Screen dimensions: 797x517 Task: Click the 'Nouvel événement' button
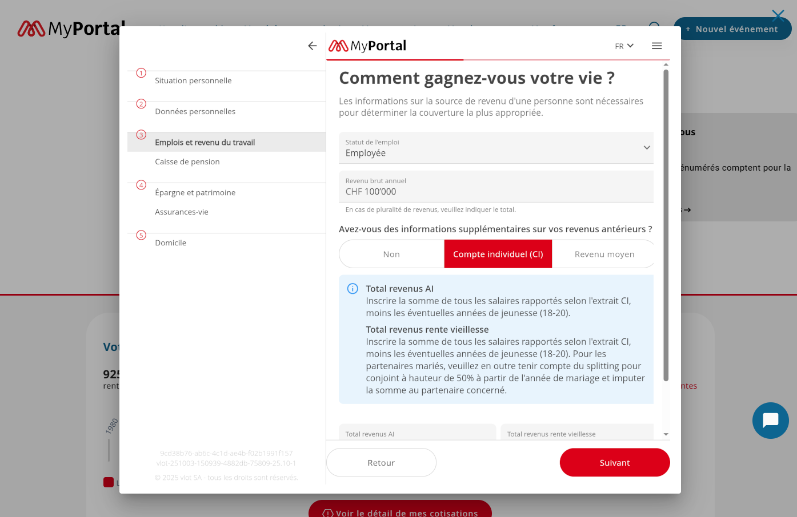pos(732,29)
